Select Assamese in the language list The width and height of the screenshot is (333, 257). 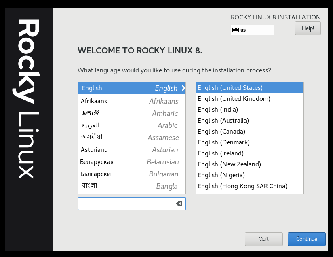coord(132,138)
